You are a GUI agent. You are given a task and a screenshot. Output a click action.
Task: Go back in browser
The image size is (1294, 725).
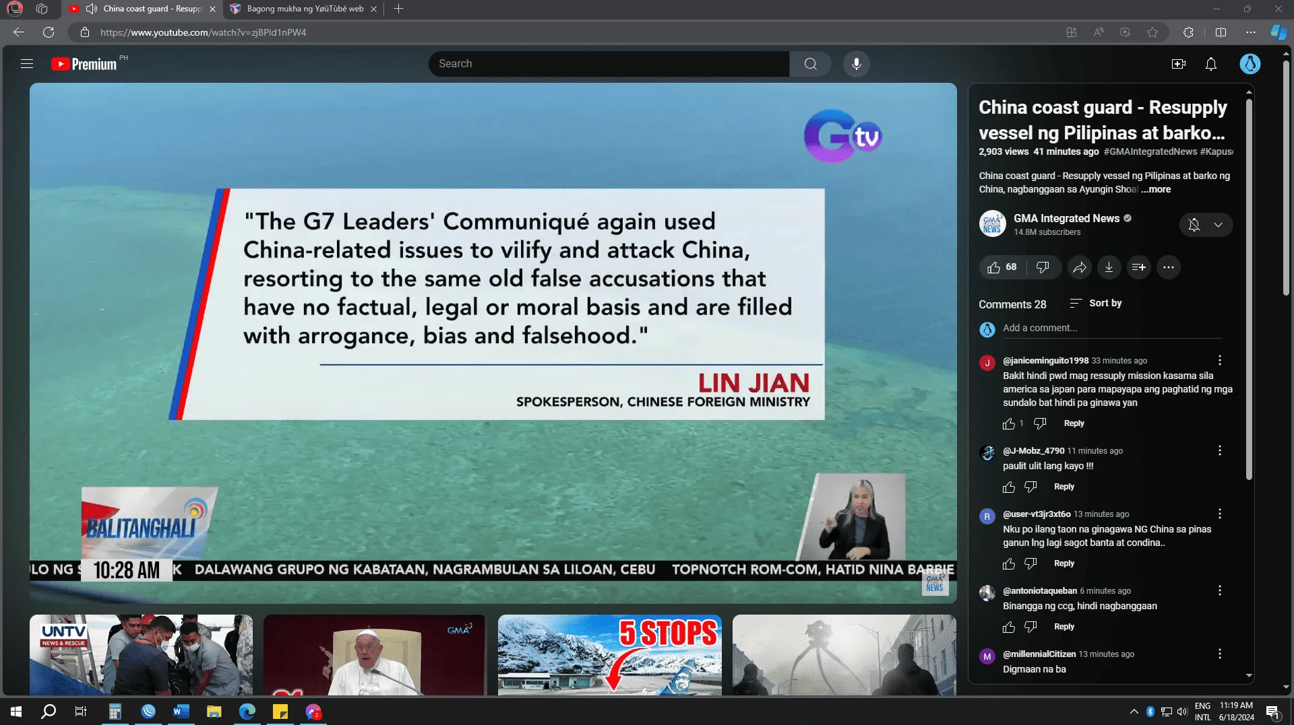coord(19,32)
